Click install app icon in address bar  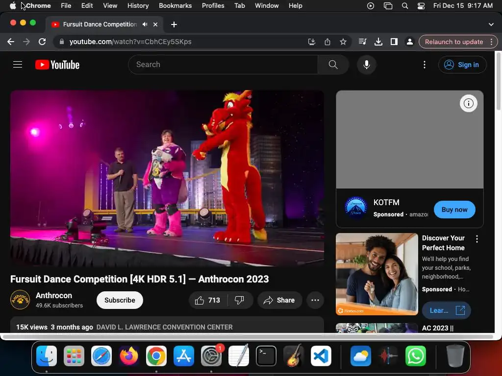coord(311,42)
